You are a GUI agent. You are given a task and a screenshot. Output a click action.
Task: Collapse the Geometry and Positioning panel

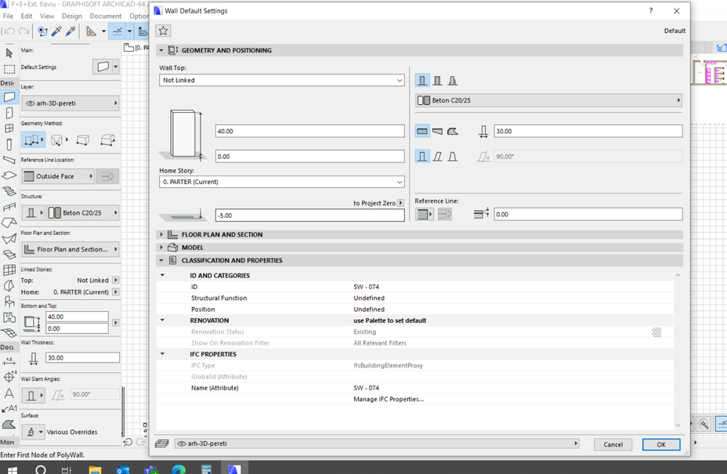pos(161,50)
